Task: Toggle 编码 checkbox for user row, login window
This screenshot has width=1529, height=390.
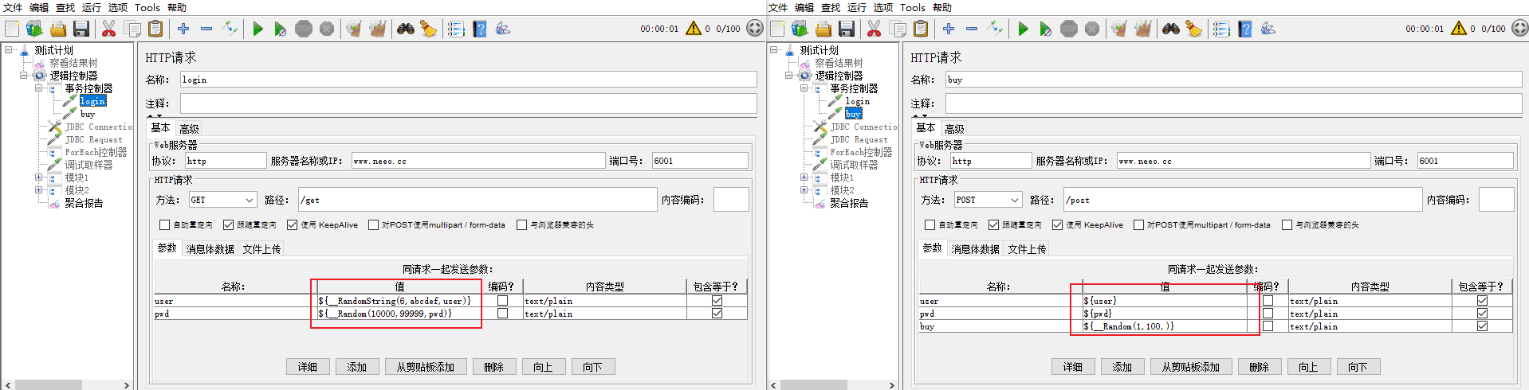Action: click(x=502, y=301)
